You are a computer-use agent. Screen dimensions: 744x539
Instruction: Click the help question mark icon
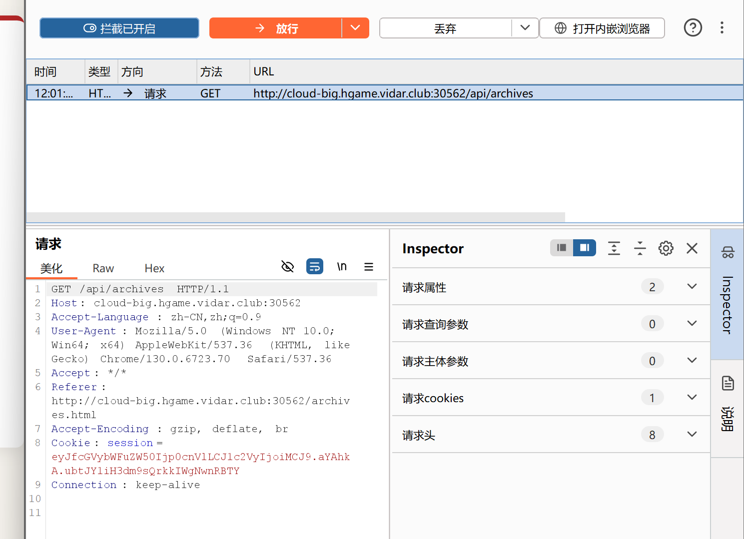[x=693, y=27]
